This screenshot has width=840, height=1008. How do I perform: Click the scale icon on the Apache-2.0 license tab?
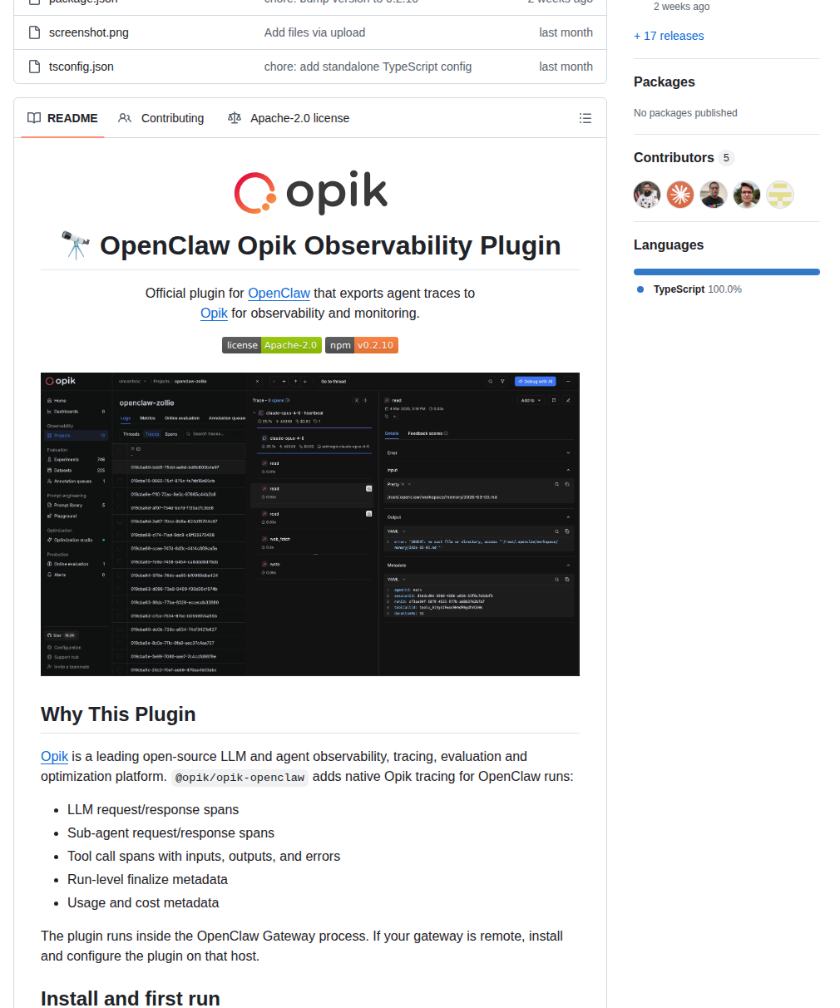click(x=235, y=118)
